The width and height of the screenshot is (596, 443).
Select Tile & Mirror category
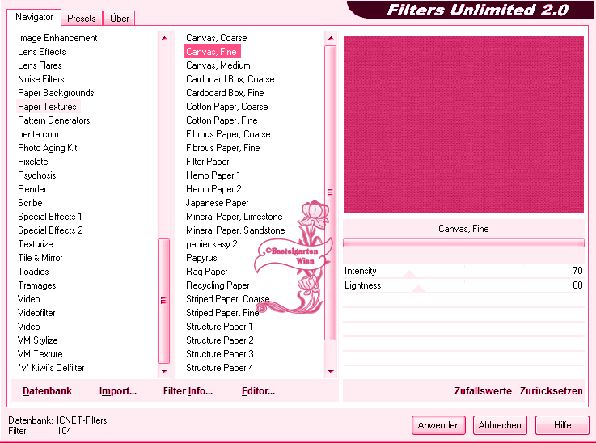point(40,258)
